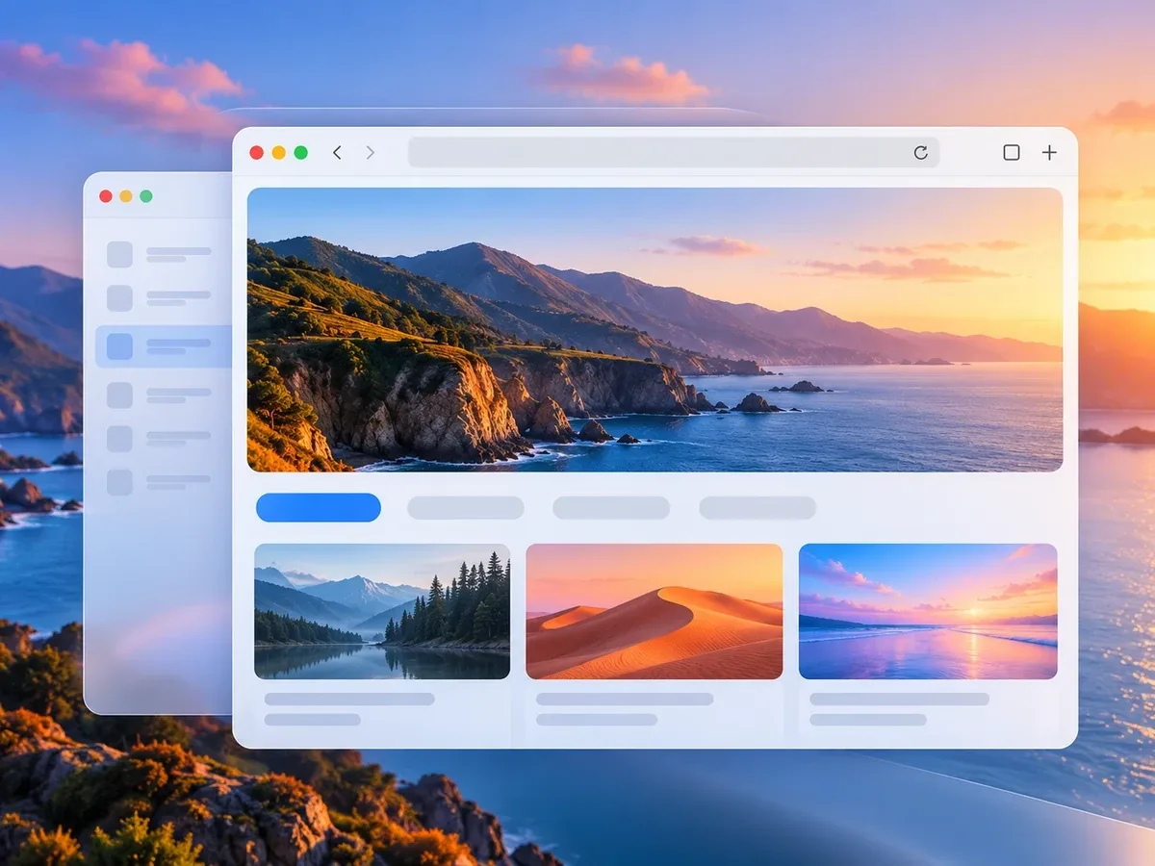Close the back window with red button
1155x866 pixels.
tap(106, 196)
